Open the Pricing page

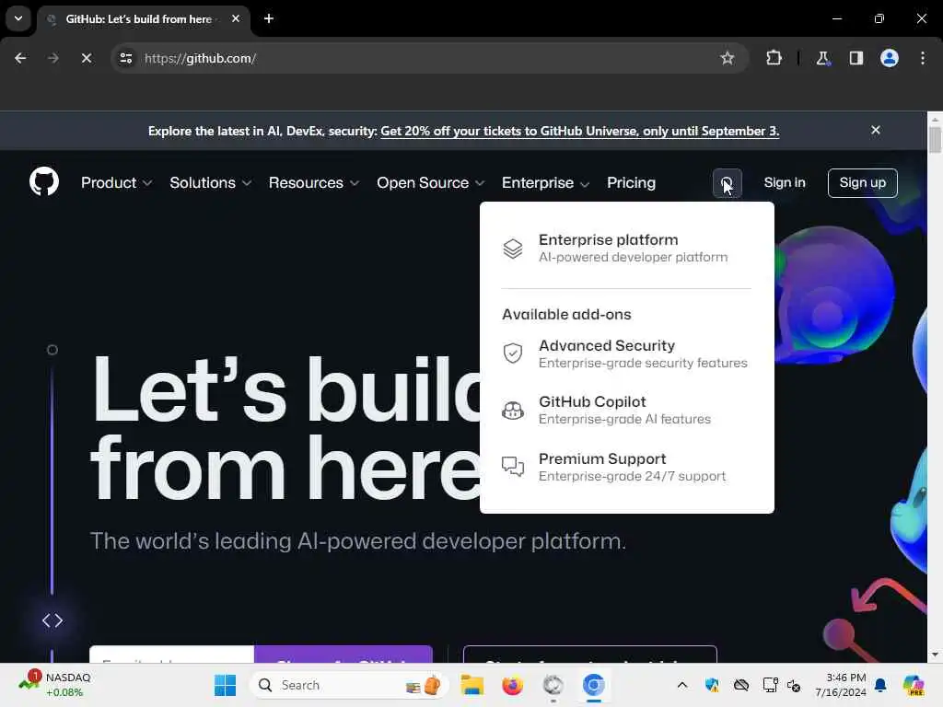pyautogui.click(x=631, y=183)
